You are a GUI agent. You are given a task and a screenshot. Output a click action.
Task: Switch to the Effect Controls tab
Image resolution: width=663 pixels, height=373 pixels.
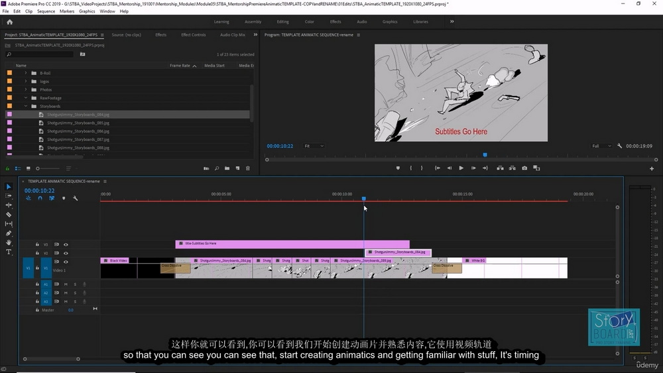[193, 34]
